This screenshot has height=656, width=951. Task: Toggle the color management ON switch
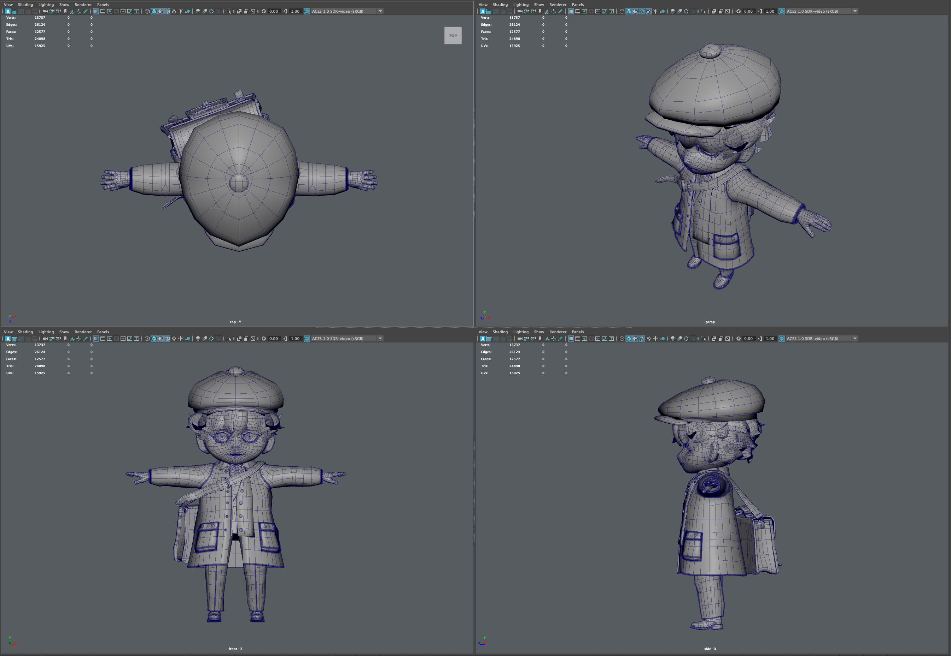pos(306,11)
